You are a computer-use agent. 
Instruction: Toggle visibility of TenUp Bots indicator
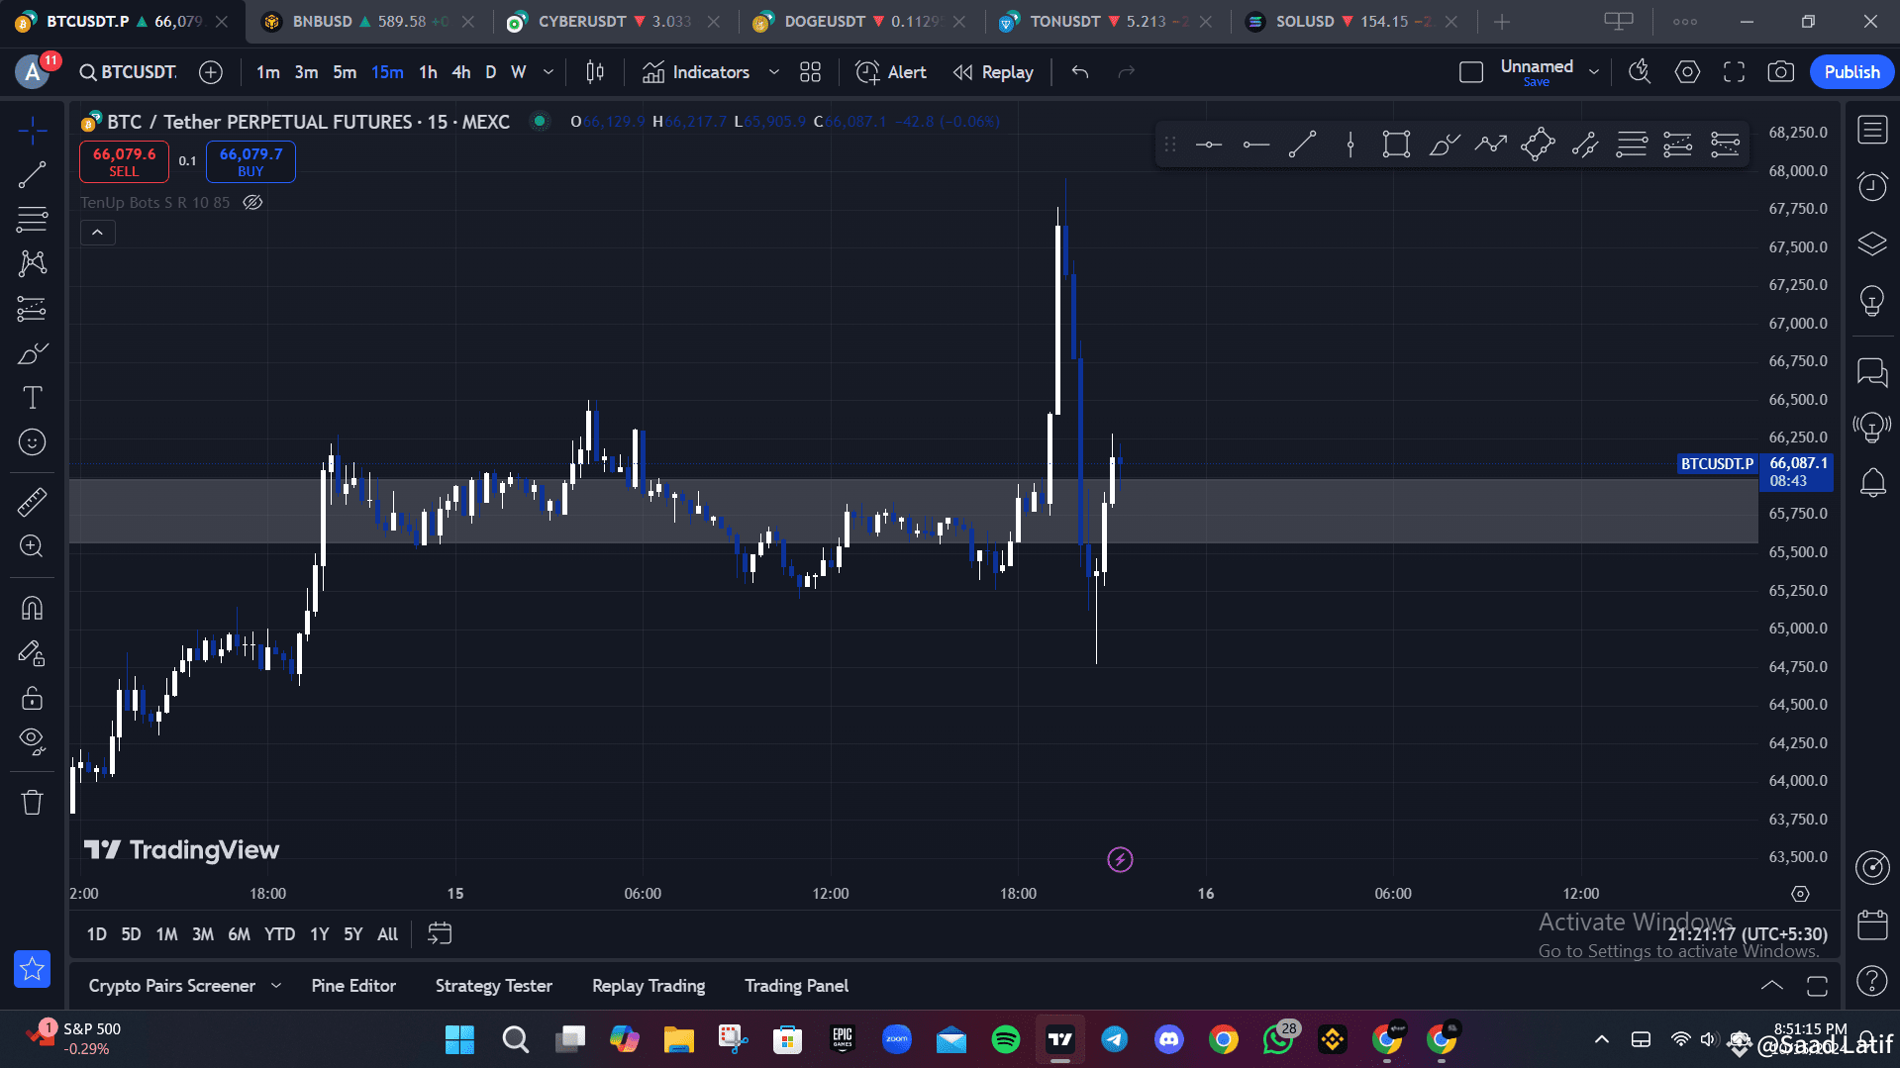[x=253, y=202]
